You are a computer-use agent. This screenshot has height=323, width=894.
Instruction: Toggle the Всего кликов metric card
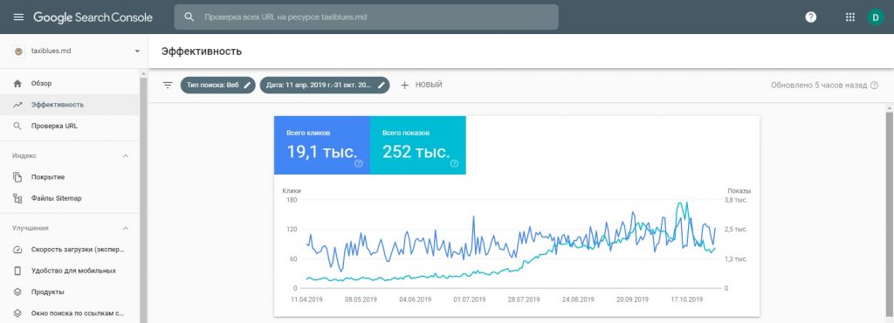[x=322, y=145]
